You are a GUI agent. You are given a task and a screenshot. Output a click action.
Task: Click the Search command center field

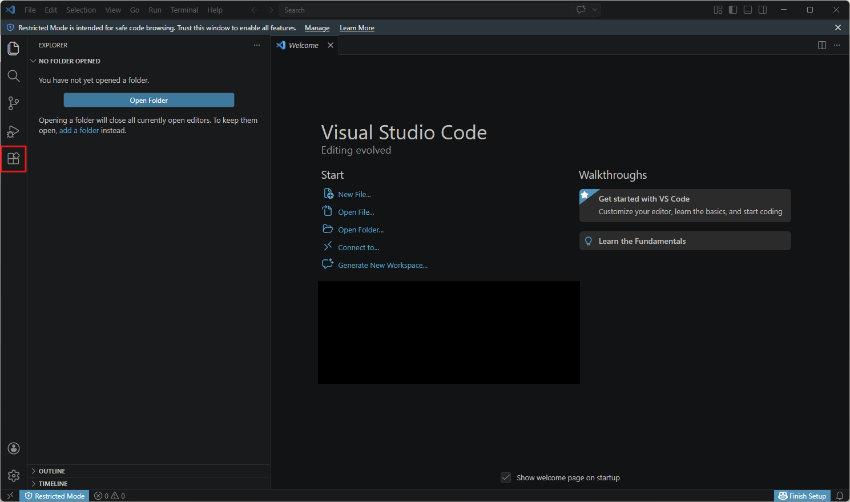[x=425, y=10]
